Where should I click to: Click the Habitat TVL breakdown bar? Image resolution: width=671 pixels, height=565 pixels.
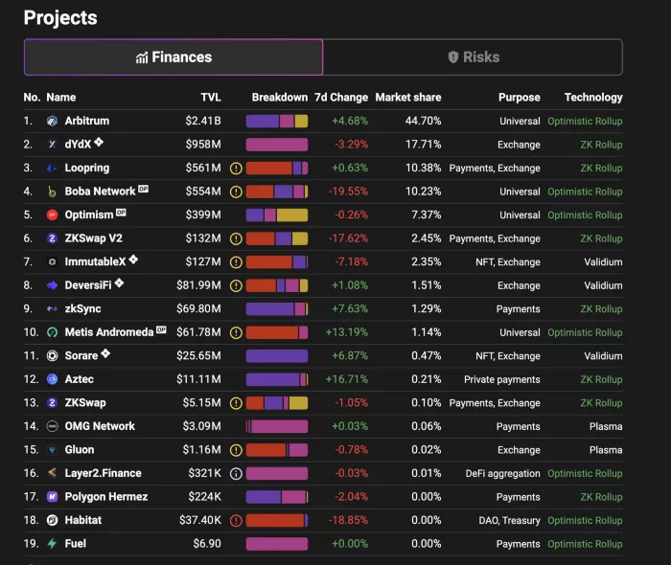(x=277, y=520)
